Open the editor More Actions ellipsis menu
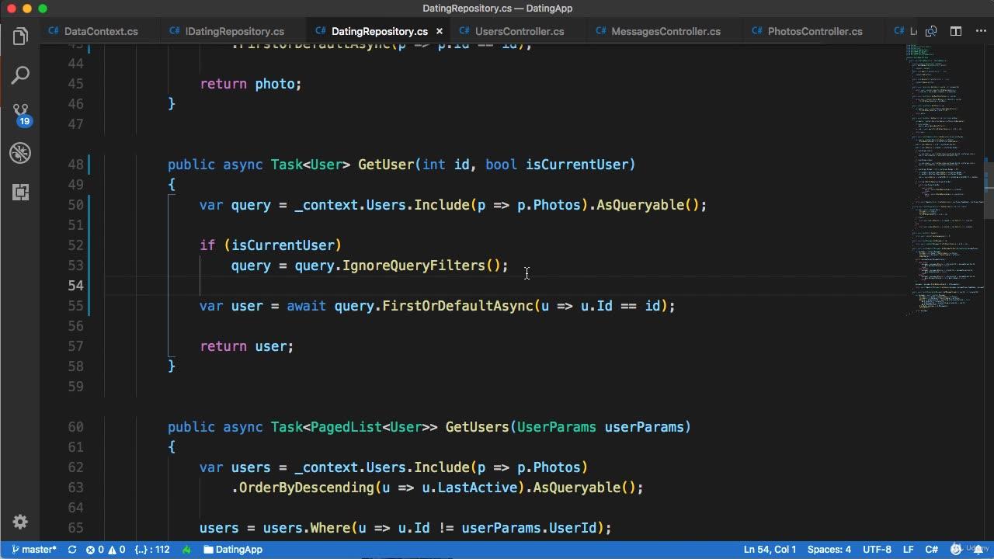Viewport: 994px width, 559px height. (x=979, y=31)
